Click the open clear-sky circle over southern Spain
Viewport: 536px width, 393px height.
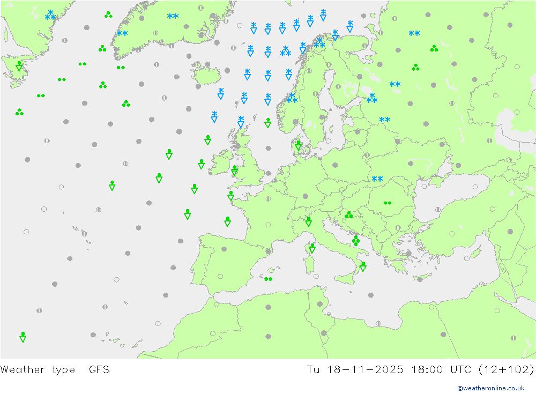coord(220,276)
